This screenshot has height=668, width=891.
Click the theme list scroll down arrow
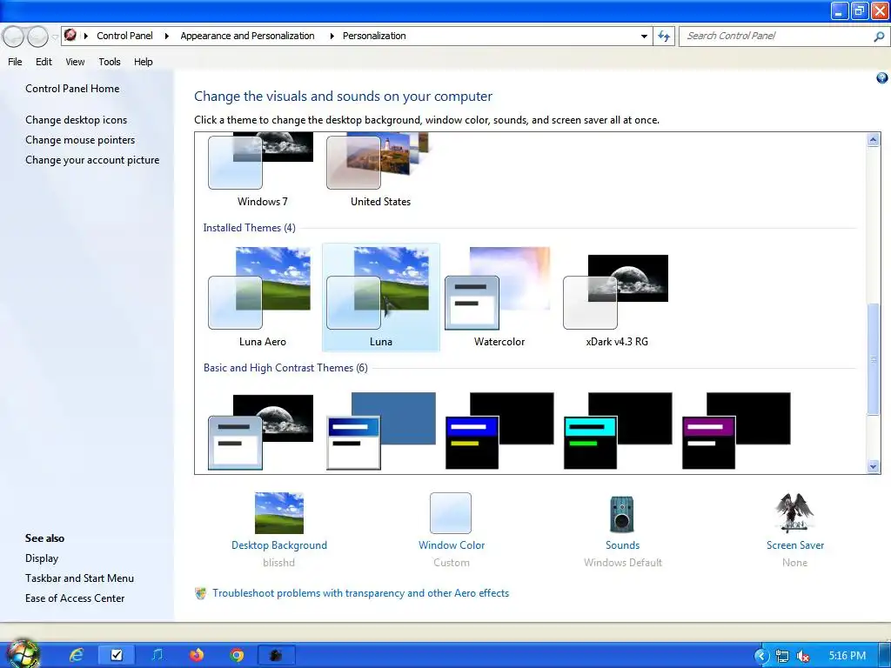[x=874, y=466]
